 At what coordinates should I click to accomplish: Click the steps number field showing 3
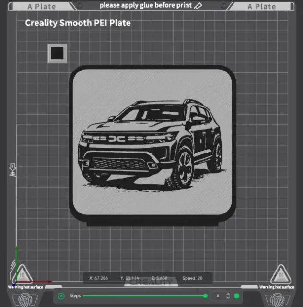[218, 295]
